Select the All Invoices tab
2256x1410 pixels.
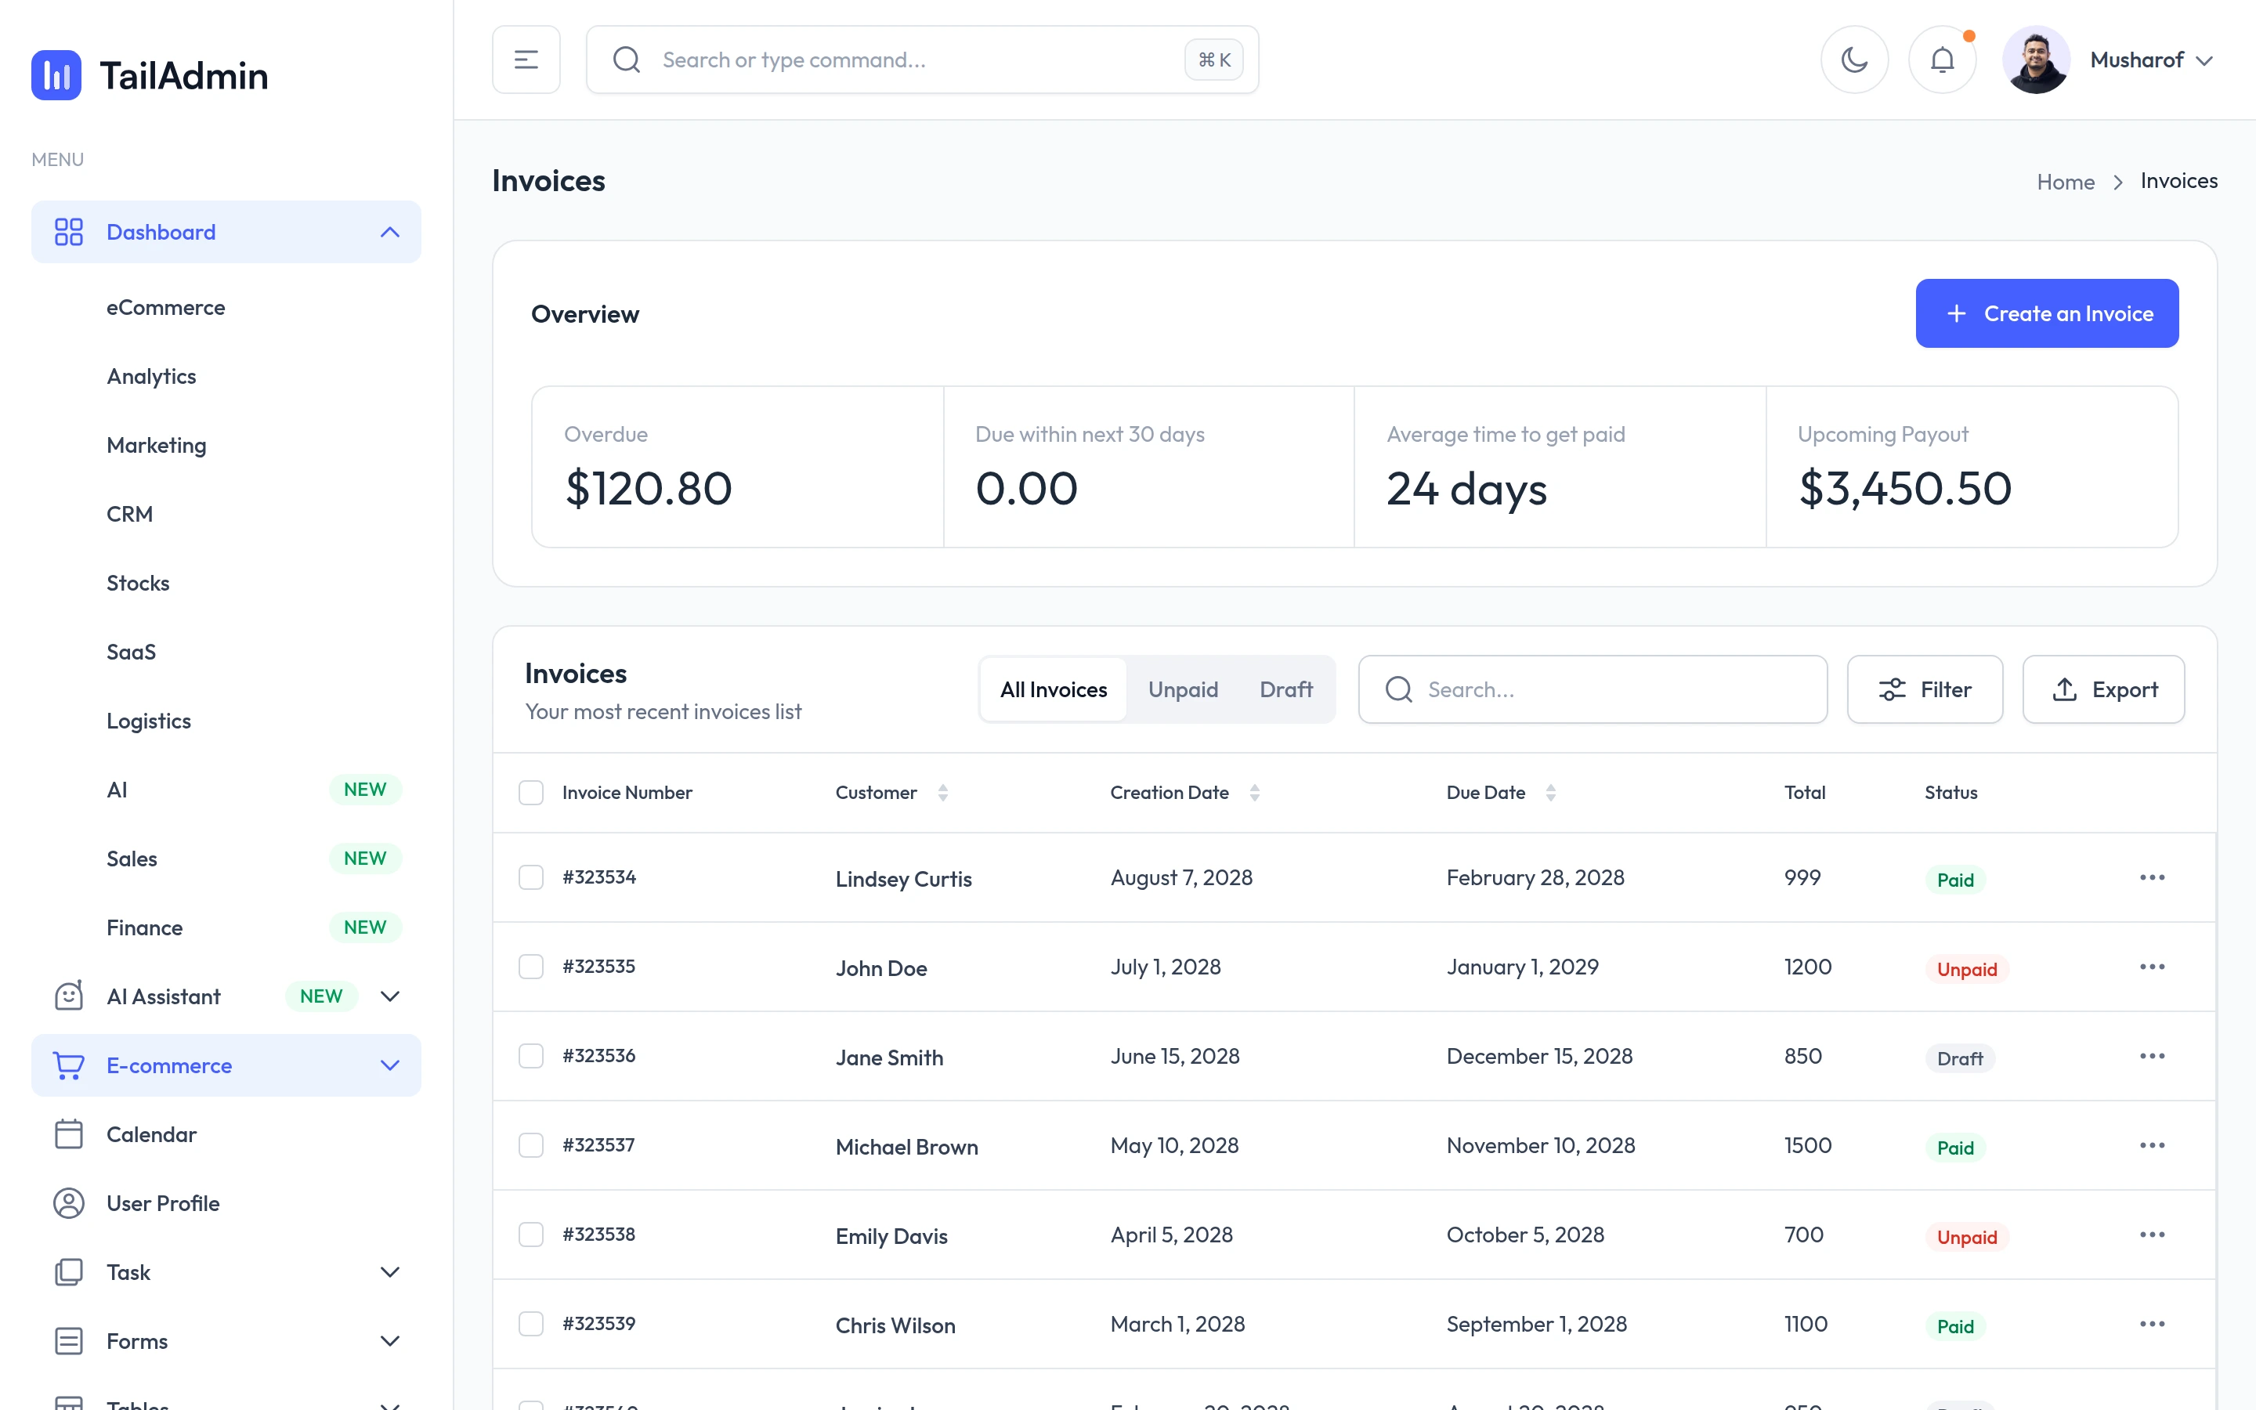point(1054,689)
